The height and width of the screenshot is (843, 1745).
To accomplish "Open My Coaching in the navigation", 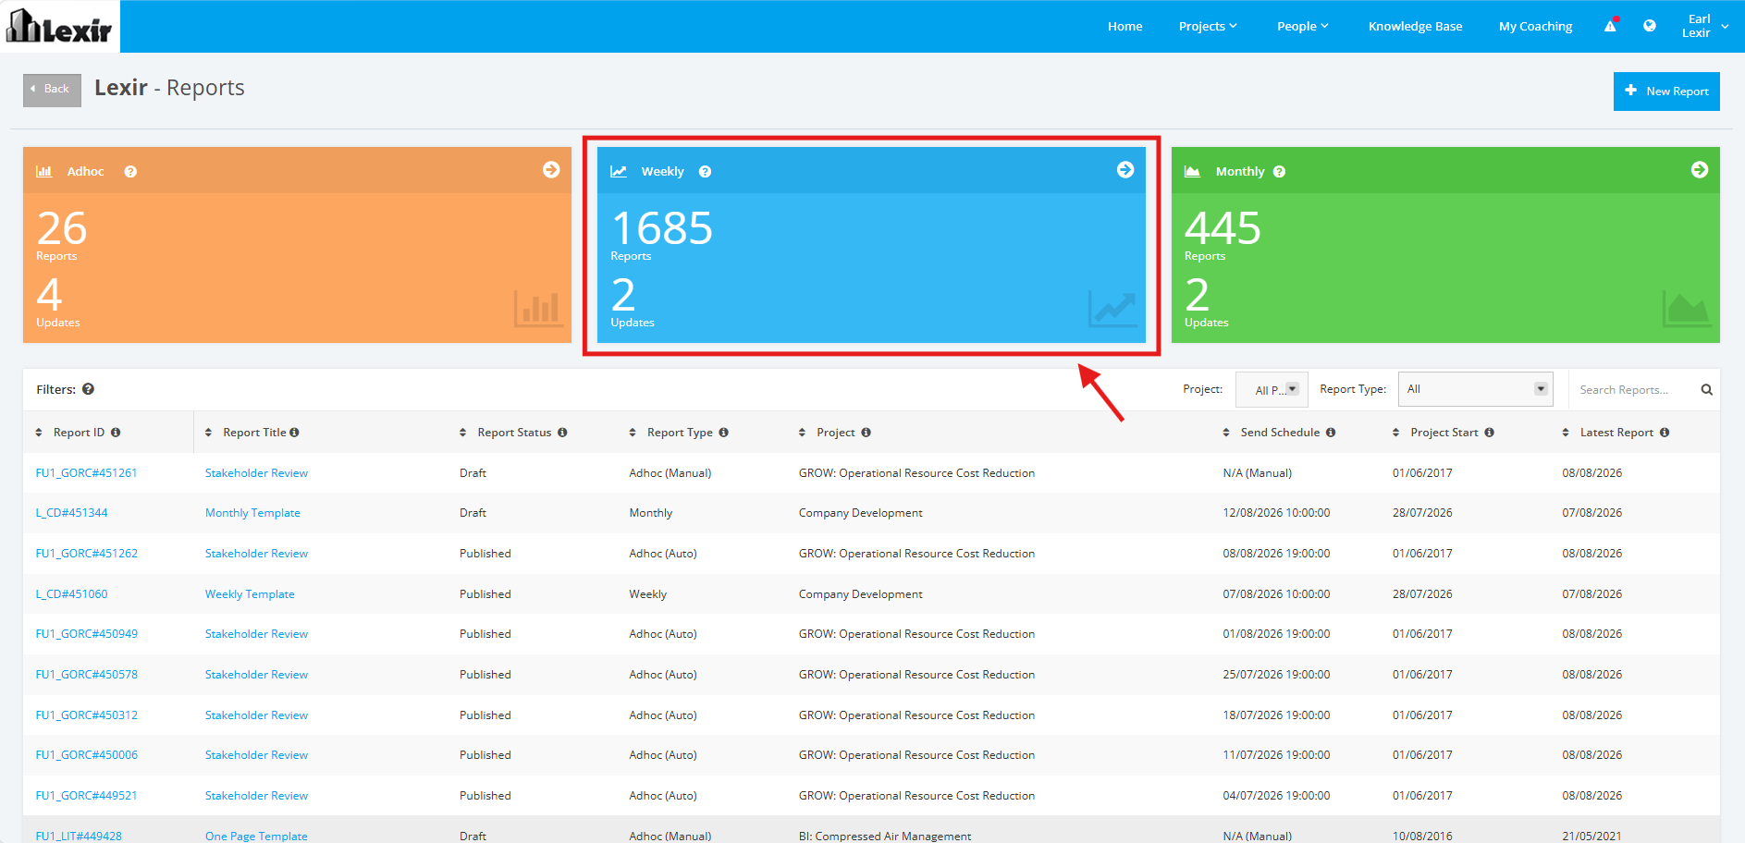I will pyautogui.click(x=1535, y=26).
